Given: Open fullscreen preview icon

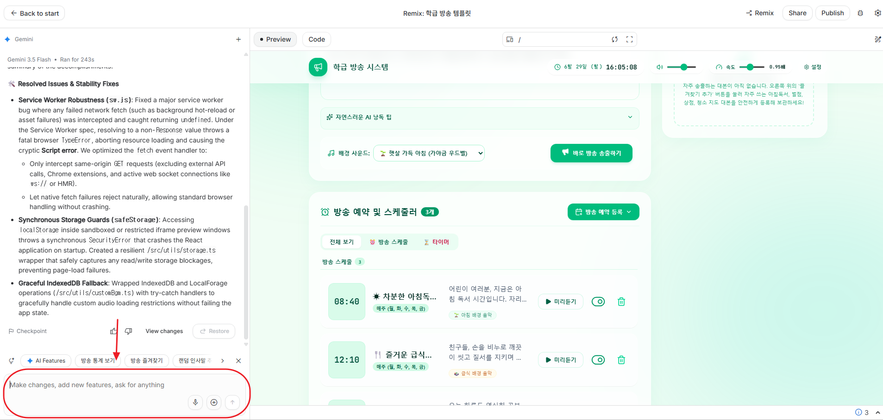Looking at the screenshot, I should click(630, 39).
